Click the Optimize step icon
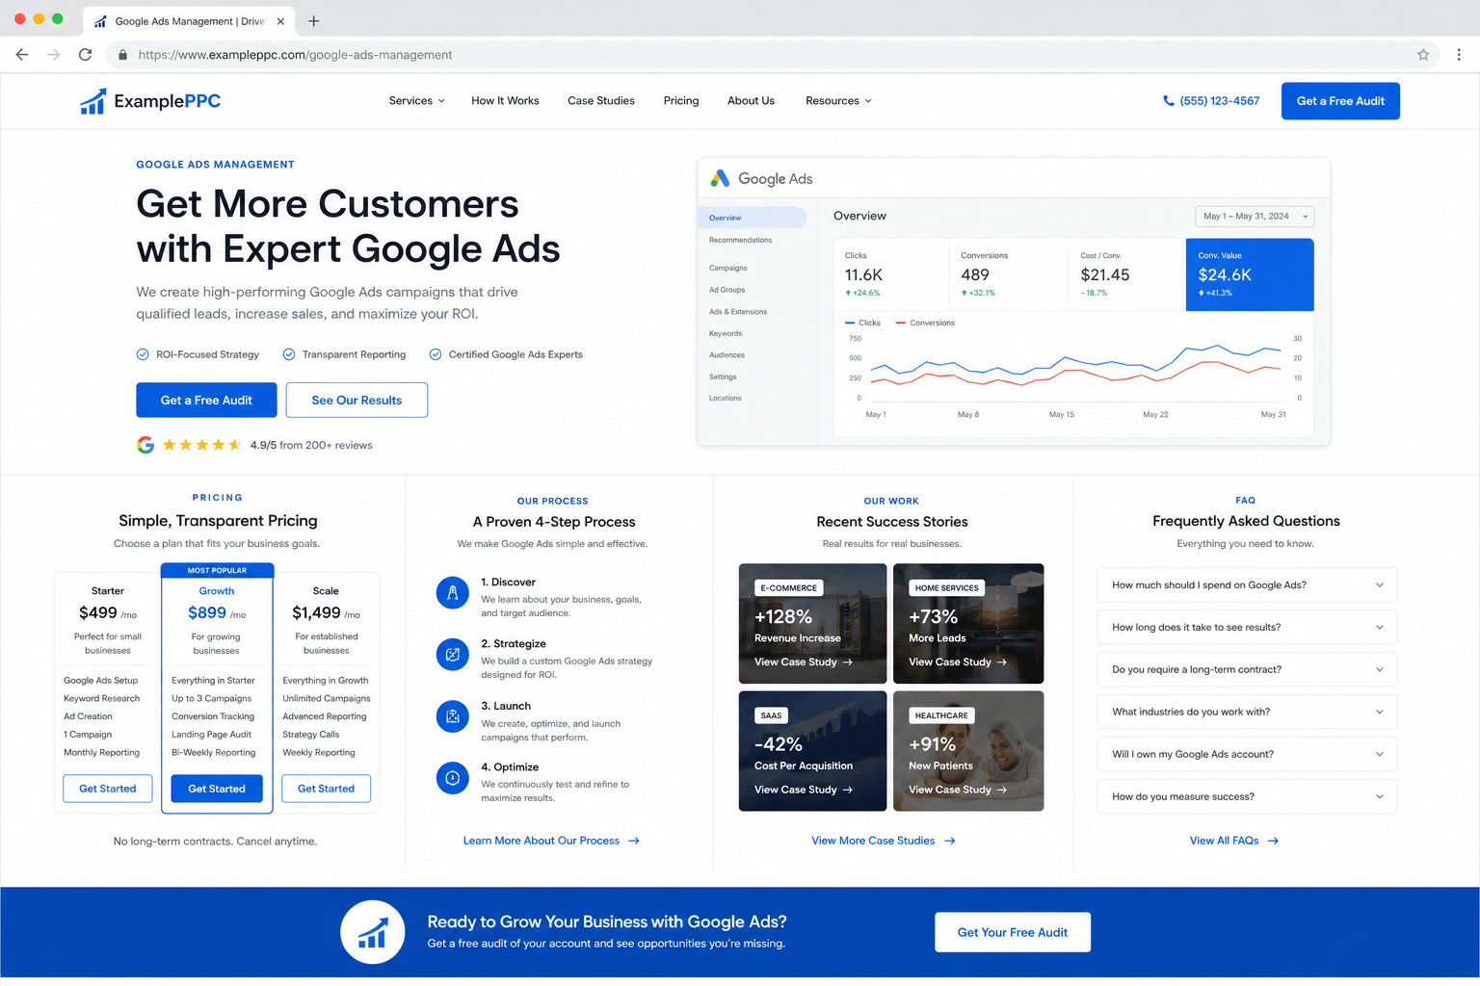The height and width of the screenshot is (986, 1480). 452,777
